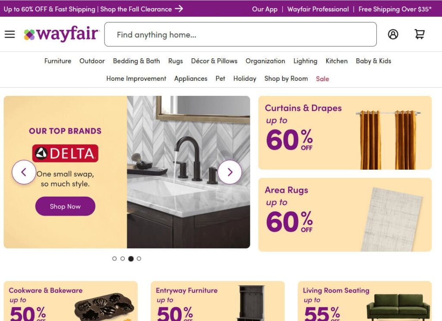This screenshot has width=442, height=321.
Task: Click the Delta brand logo
Action: [65, 153]
